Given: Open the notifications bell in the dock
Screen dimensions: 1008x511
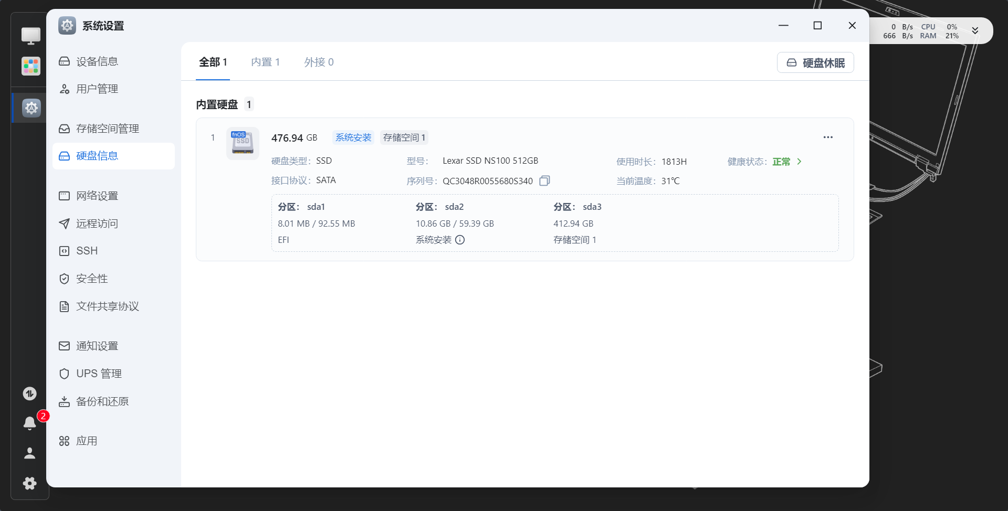Looking at the screenshot, I should pos(30,423).
